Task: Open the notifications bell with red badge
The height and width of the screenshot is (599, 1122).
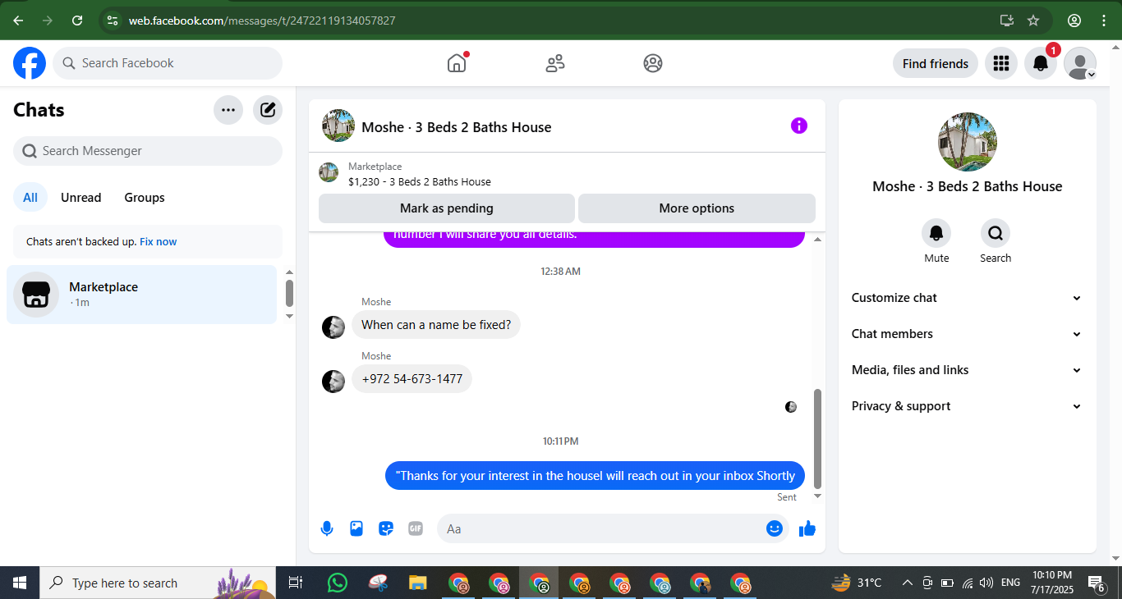Action: [x=1041, y=63]
